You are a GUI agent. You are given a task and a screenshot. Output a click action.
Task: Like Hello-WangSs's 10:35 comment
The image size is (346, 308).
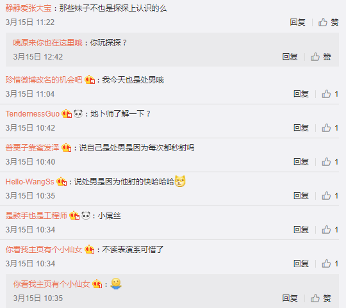(x=330, y=196)
